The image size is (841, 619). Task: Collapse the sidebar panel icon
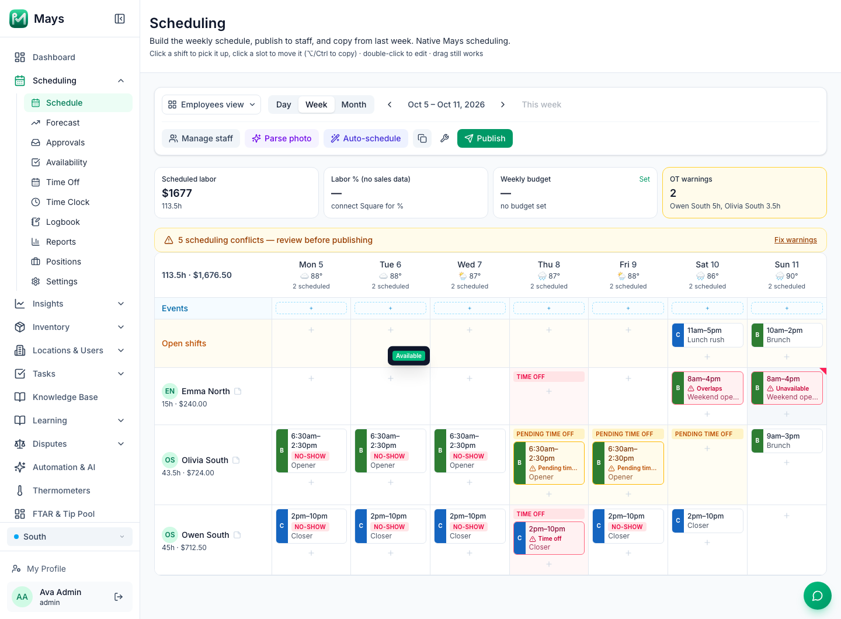[120, 19]
